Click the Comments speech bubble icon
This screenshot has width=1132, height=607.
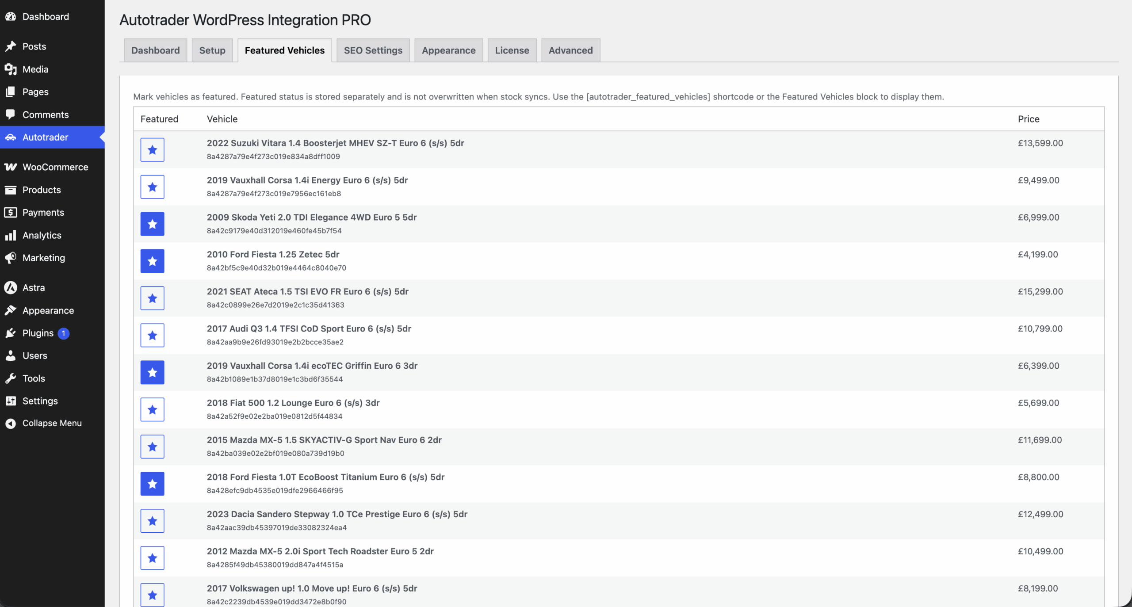pyautogui.click(x=11, y=115)
